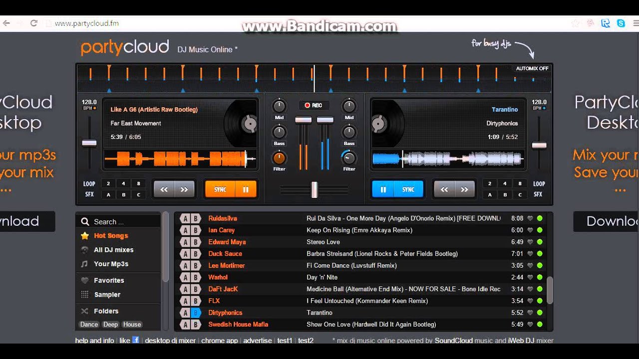Click the right deck Bass knob
The image size is (639, 359).
pos(349,132)
